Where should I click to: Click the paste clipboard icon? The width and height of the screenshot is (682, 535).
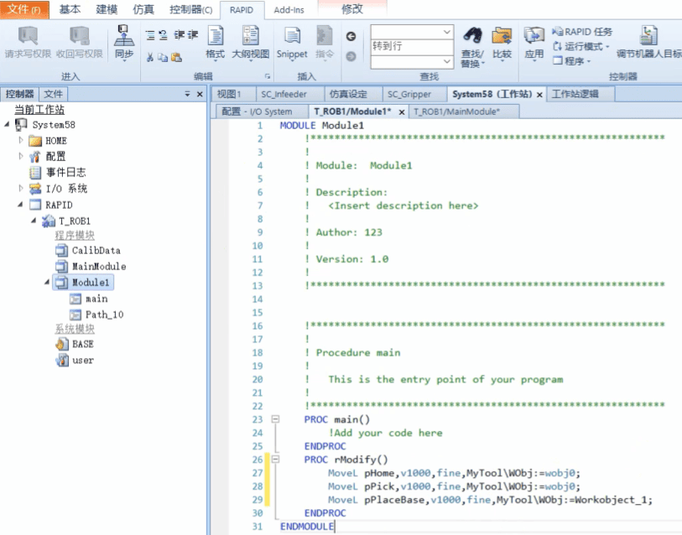(176, 57)
